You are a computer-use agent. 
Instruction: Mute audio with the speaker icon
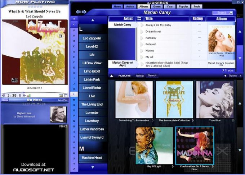point(3,95)
